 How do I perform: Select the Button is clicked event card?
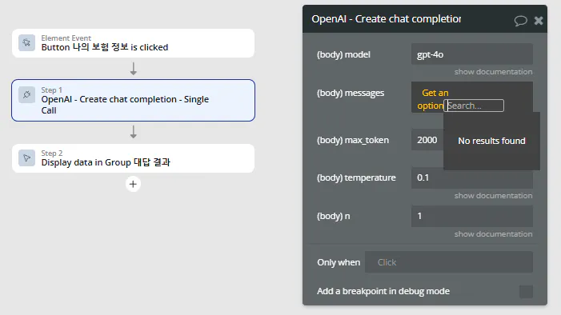[x=133, y=43]
